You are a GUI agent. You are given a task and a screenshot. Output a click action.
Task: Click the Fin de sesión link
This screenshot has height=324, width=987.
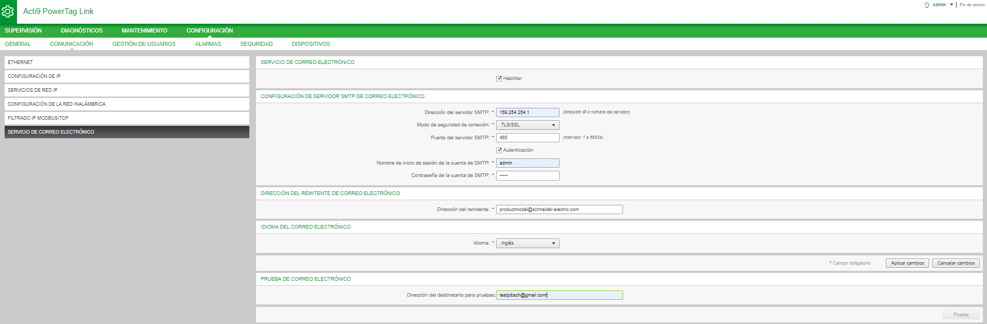point(972,5)
